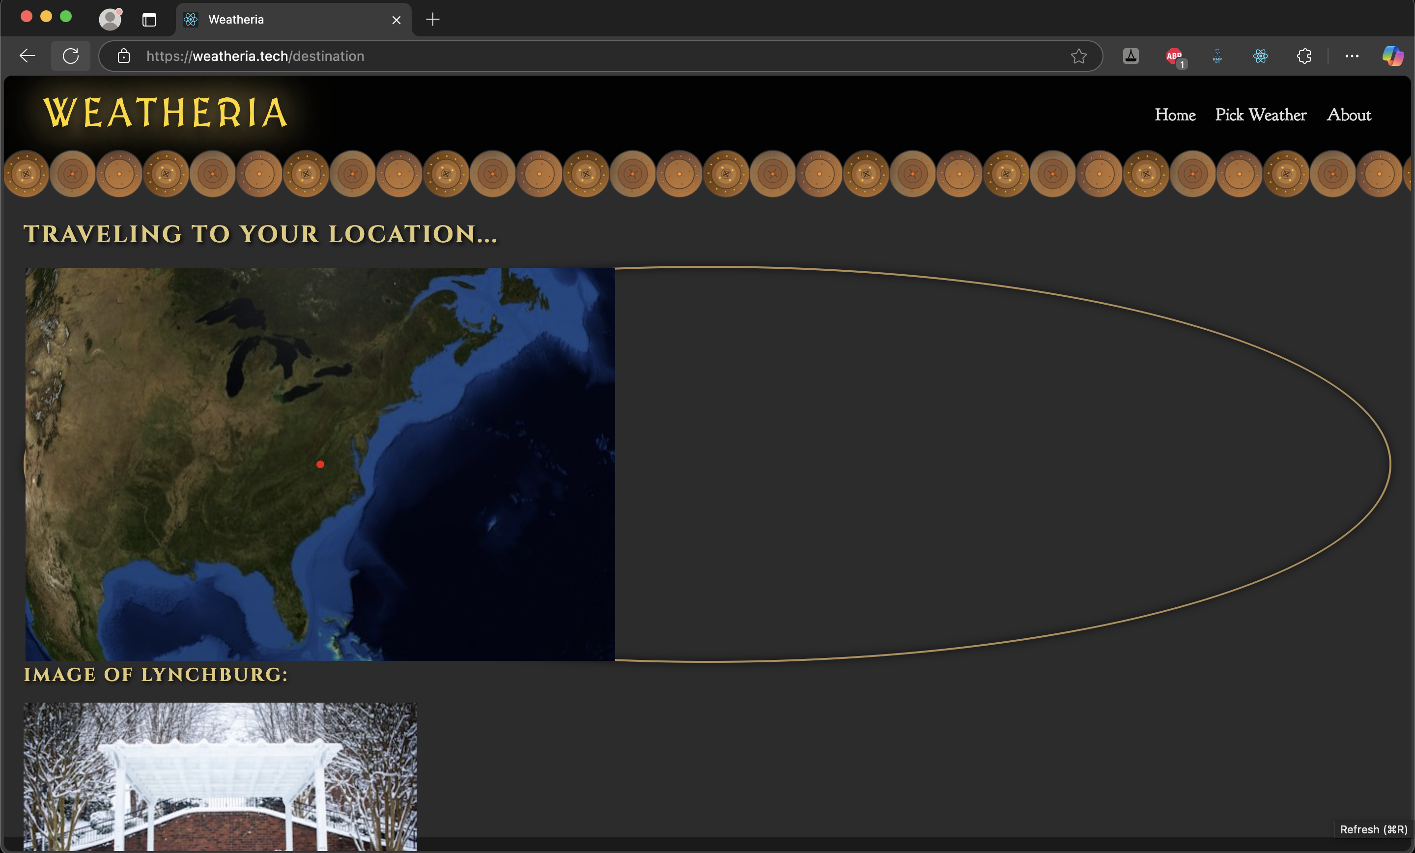This screenshot has height=853, width=1415.
Task: Toggle the vertical tabs panel icon
Action: click(149, 20)
